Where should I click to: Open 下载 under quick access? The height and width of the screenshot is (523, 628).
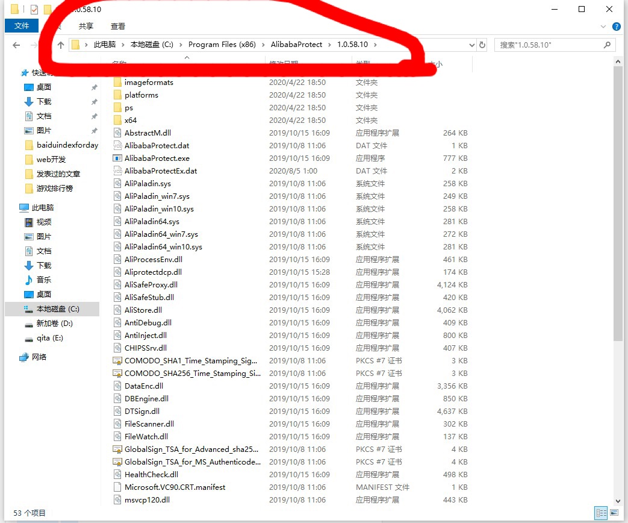(44, 101)
